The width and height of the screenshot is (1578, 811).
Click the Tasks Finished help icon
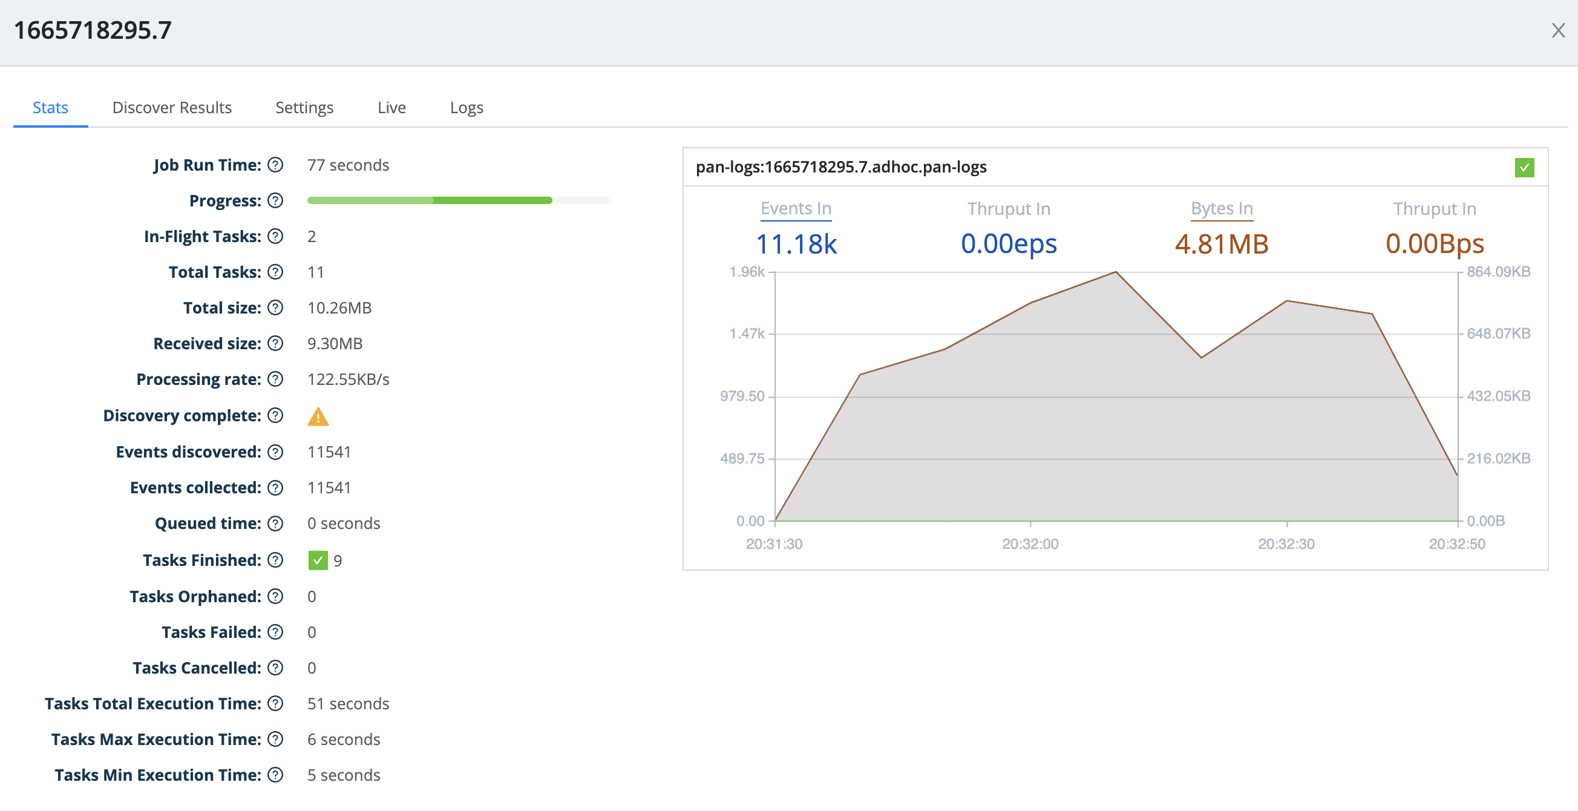tap(276, 560)
